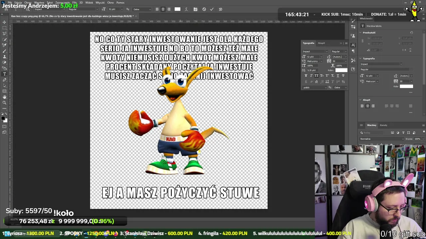Switch to the Kanały tab
Viewport: 426px width, 239px height.
coord(383,125)
